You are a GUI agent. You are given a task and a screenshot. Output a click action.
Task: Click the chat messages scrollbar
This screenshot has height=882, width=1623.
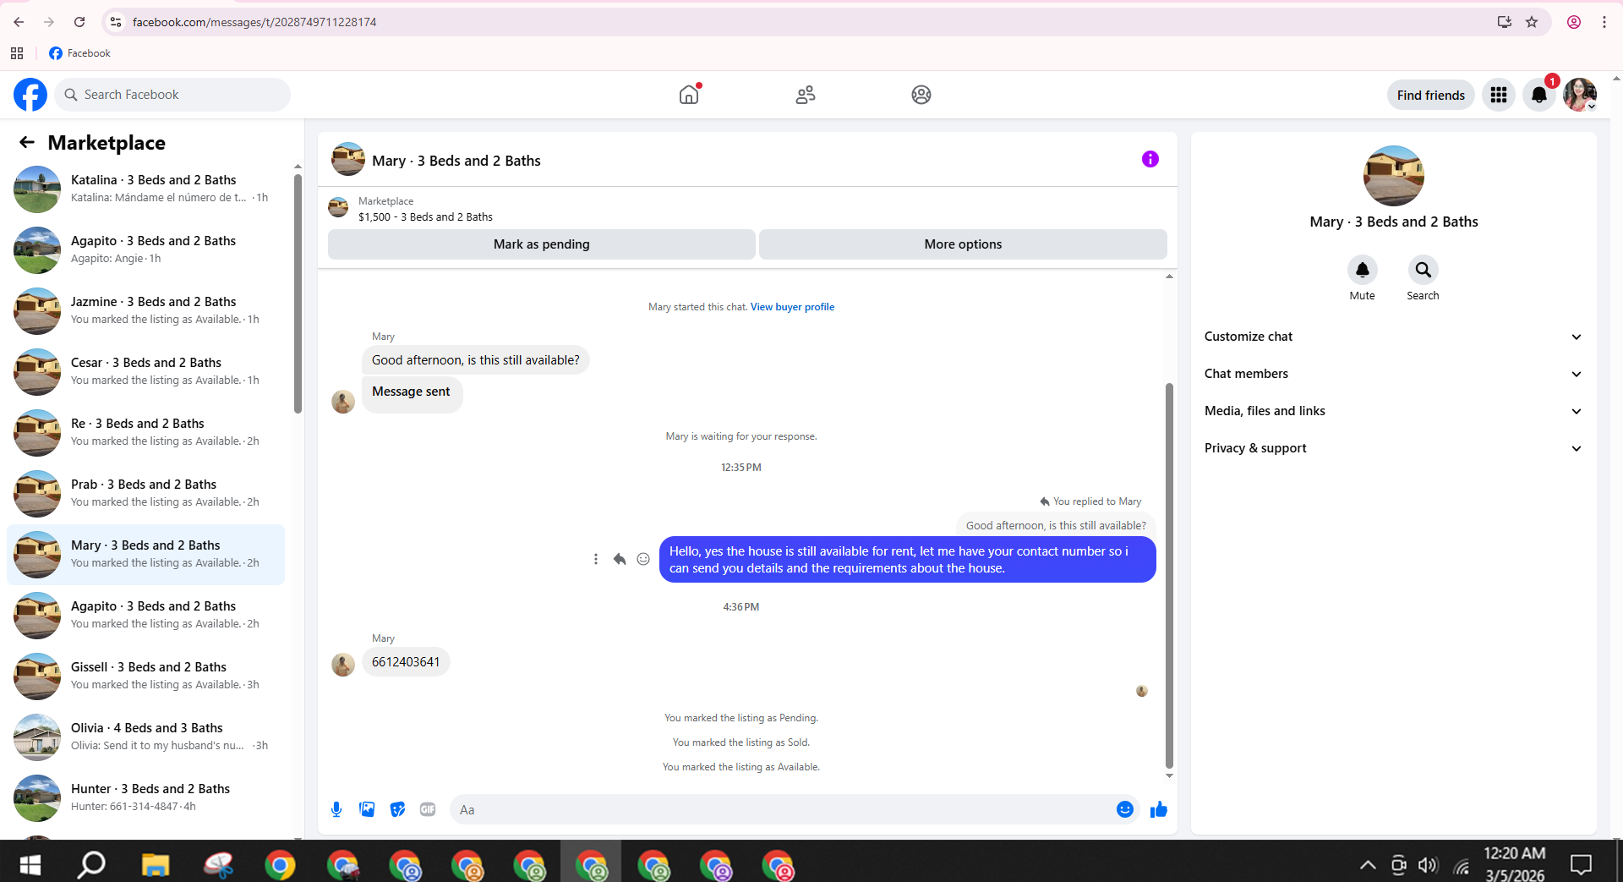(1169, 575)
